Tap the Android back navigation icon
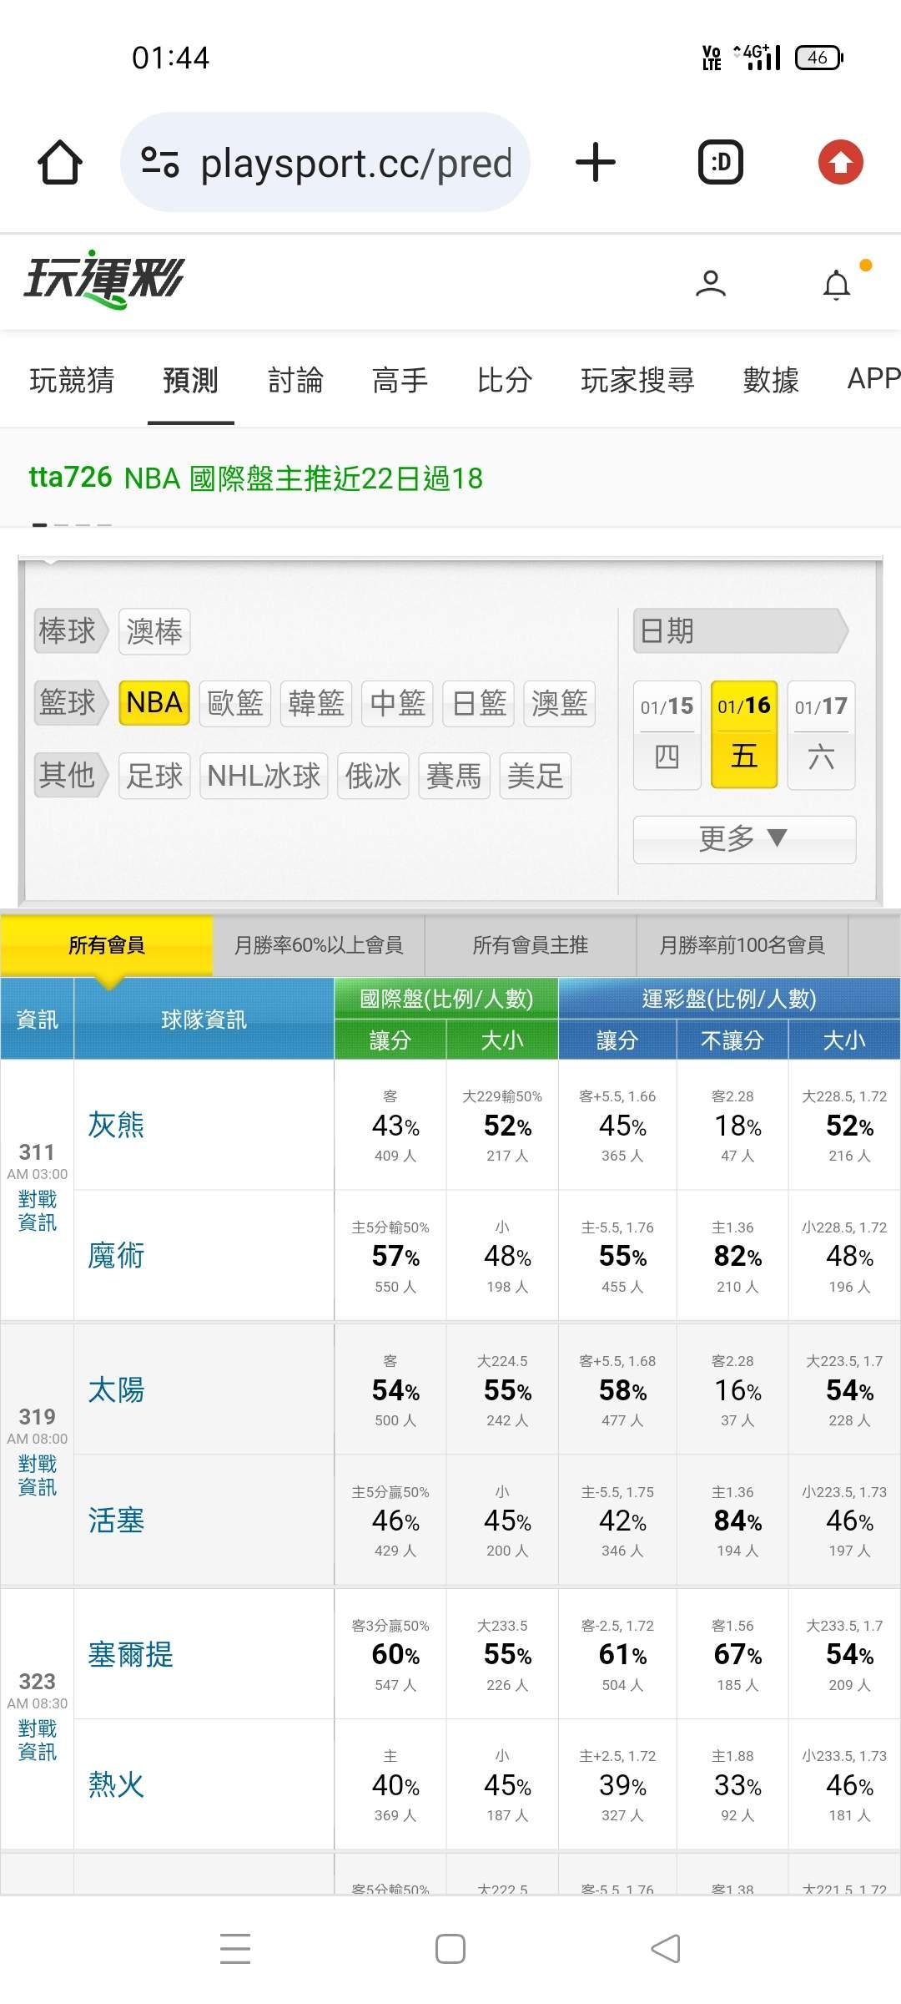Image resolution: width=901 pixels, height=2004 pixels. [665, 1949]
